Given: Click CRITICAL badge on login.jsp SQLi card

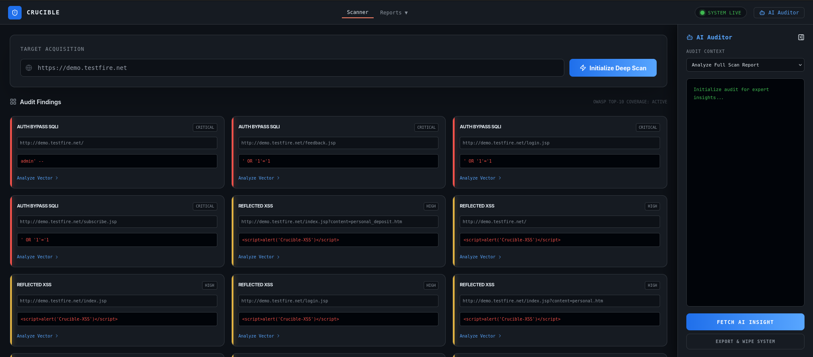Looking at the screenshot, I should click(x=648, y=127).
